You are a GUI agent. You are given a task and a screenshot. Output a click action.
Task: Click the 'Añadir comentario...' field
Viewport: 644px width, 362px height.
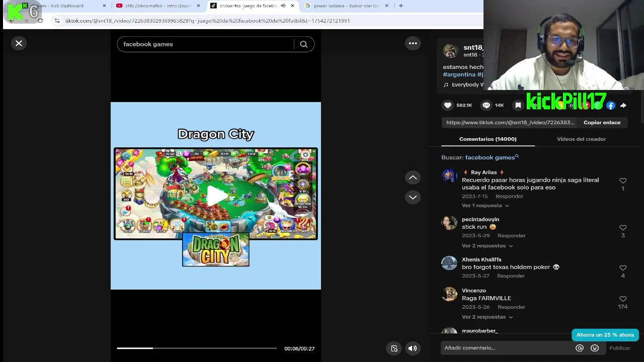pyautogui.click(x=508, y=348)
